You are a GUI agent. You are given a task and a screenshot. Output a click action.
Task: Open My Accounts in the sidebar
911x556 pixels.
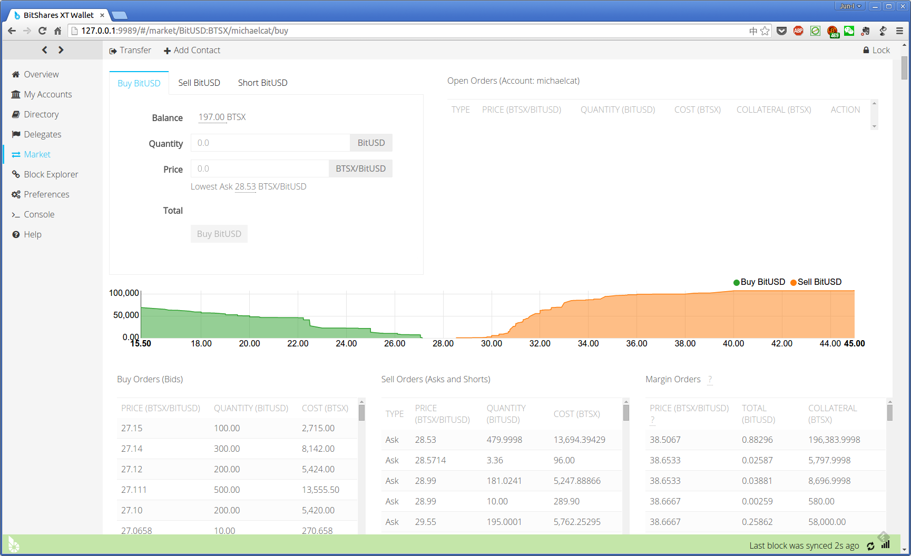click(x=48, y=94)
